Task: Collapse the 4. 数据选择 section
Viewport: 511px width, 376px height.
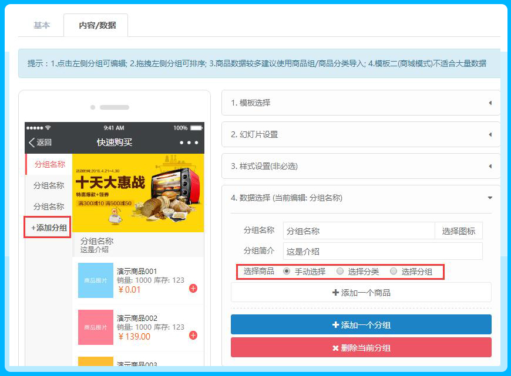Action: 361,198
